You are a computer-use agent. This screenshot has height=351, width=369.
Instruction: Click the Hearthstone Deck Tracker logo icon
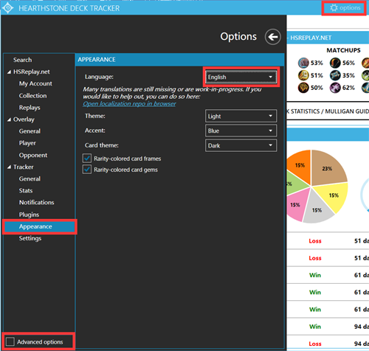(8, 8)
